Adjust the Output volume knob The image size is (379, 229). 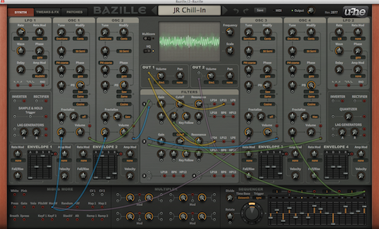point(311,10)
